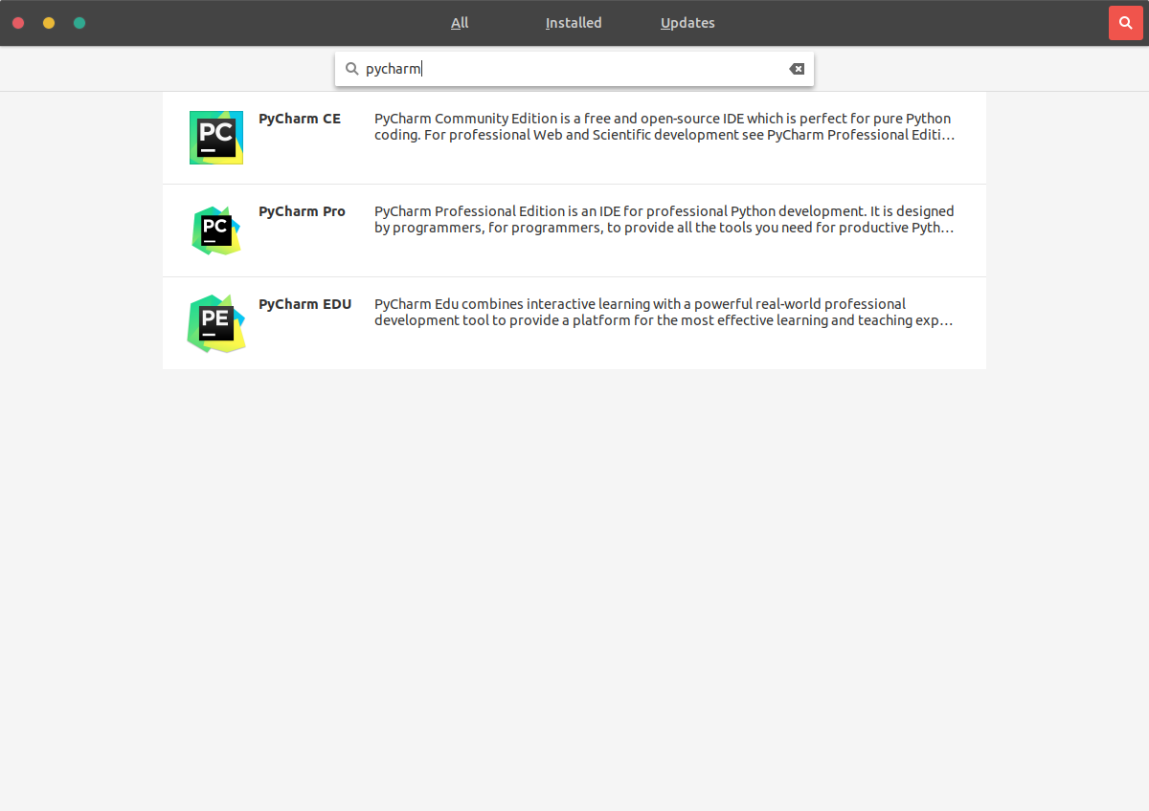The image size is (1149, 811).
Task: Switch to the Updates tab
Action: 687,23
